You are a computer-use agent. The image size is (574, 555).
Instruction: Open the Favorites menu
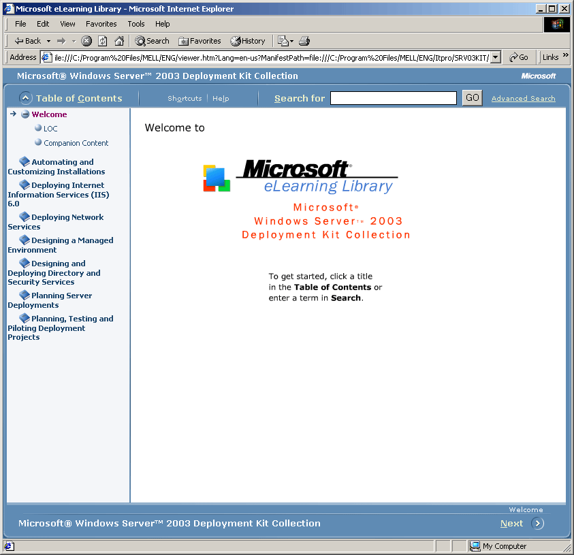101,24
